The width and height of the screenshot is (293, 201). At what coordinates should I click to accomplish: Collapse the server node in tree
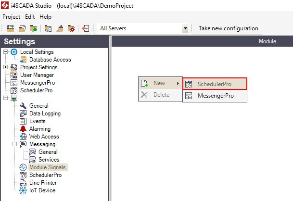point(6,98)
